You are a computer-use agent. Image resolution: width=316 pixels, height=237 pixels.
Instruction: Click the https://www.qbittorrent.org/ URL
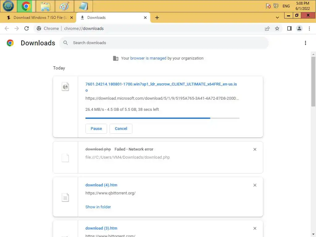(110, 193)
